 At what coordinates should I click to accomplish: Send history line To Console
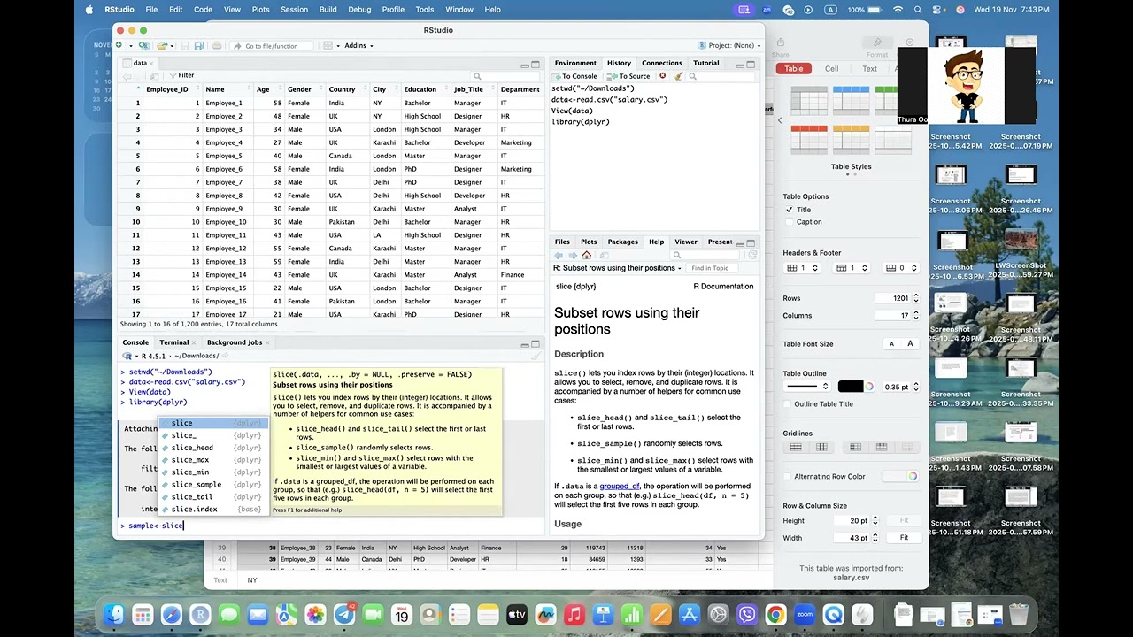tap(574, 76)
